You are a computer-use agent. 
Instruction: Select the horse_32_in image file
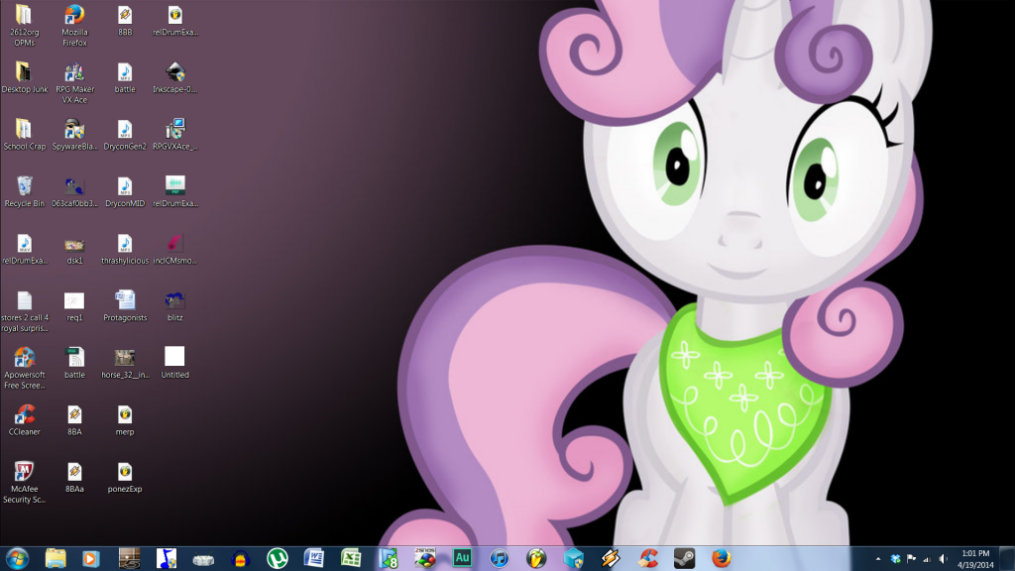click(x=125, y=363)
